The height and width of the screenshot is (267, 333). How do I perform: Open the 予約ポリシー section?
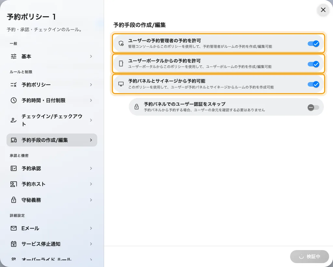(52, 85)
